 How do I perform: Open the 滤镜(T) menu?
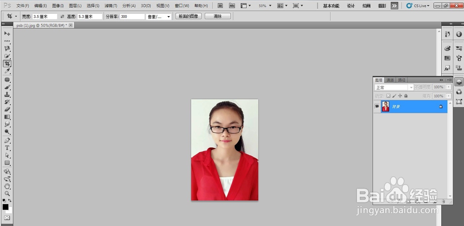click(x=111, y=6)
